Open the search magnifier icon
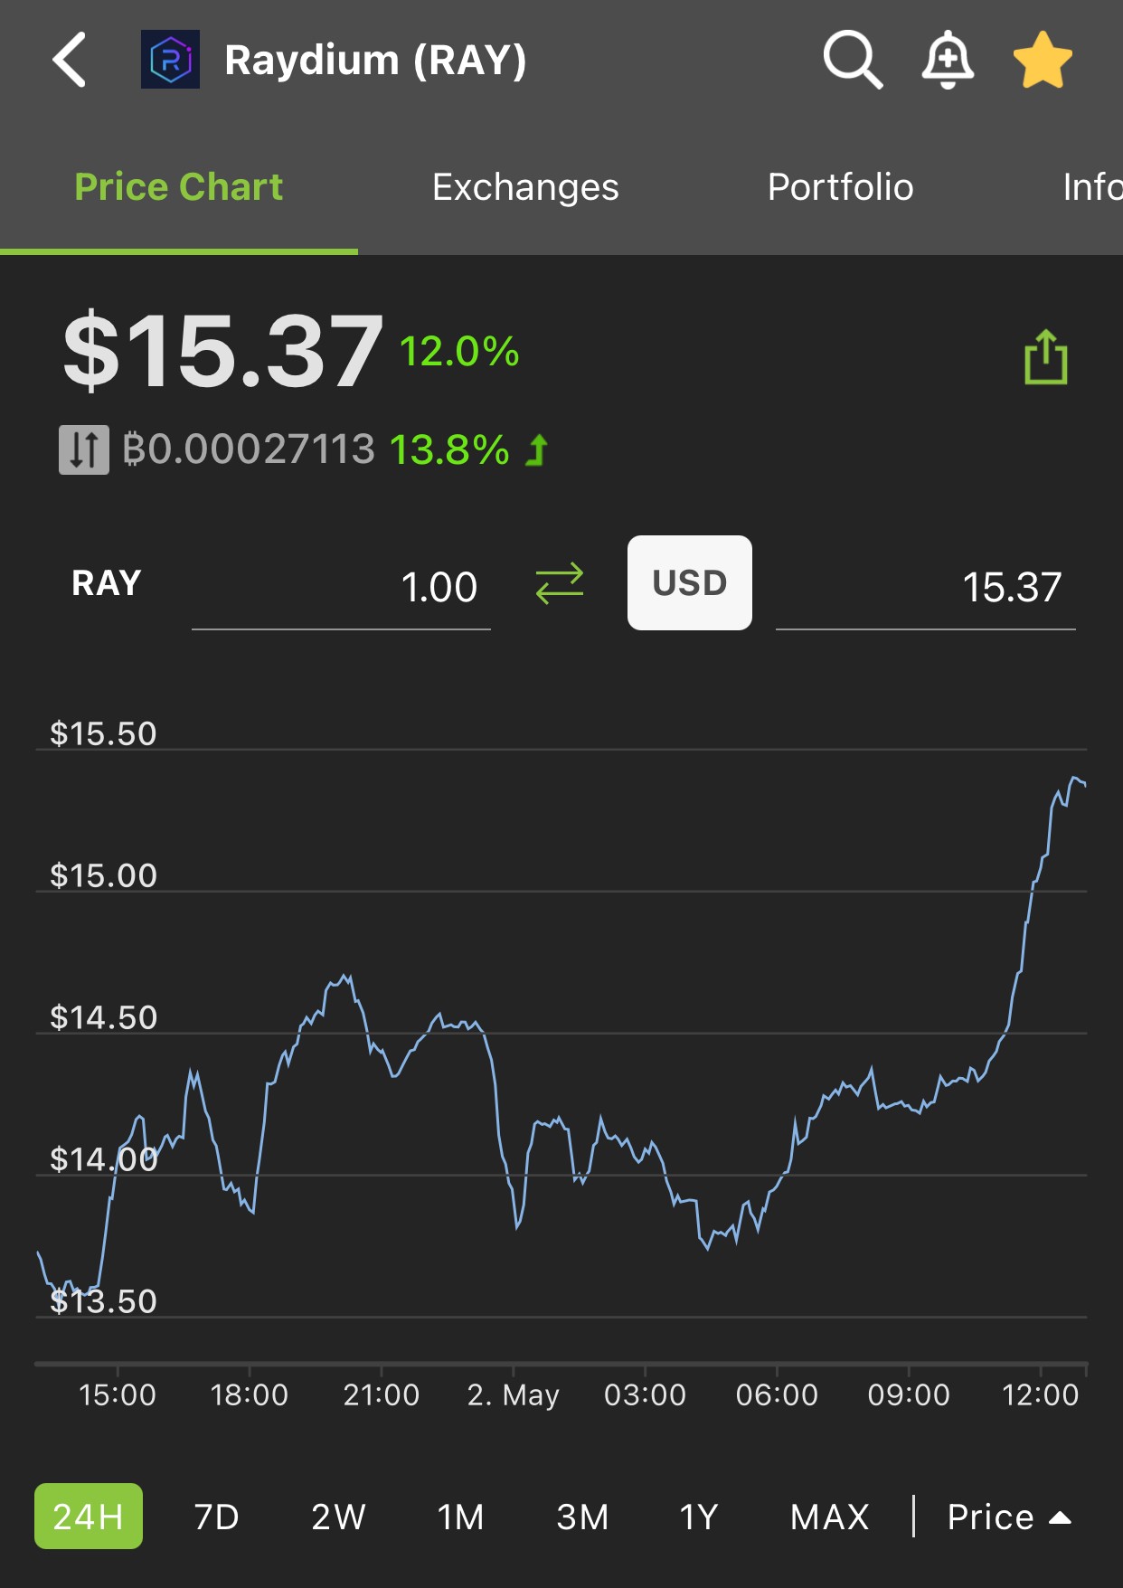This screenshot has height=1588, width=1123. tap(852, 60)
